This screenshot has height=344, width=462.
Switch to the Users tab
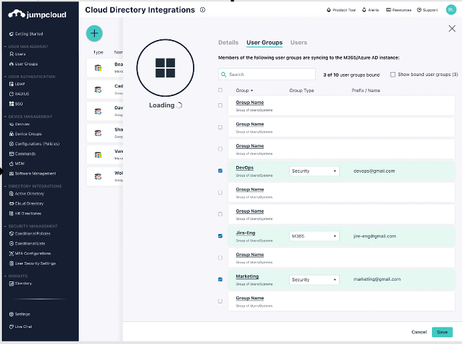[298, 43]
